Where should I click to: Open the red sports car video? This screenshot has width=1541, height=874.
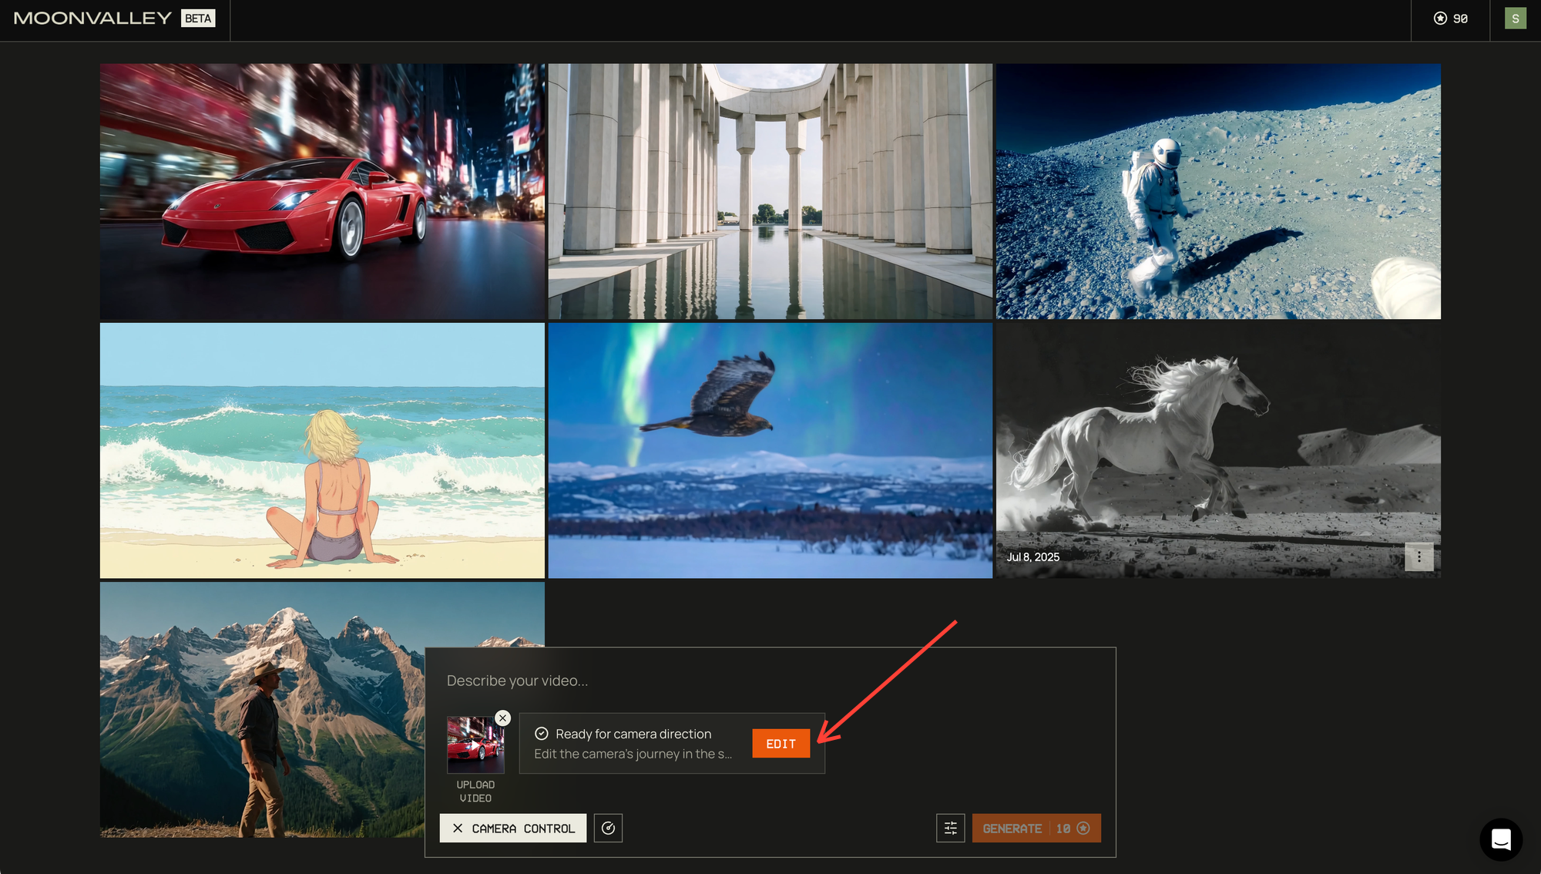(x=322, y=191)
